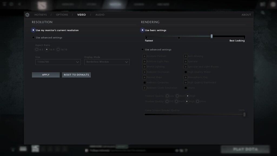Toggle the Specular checkbox

point(186,61)
